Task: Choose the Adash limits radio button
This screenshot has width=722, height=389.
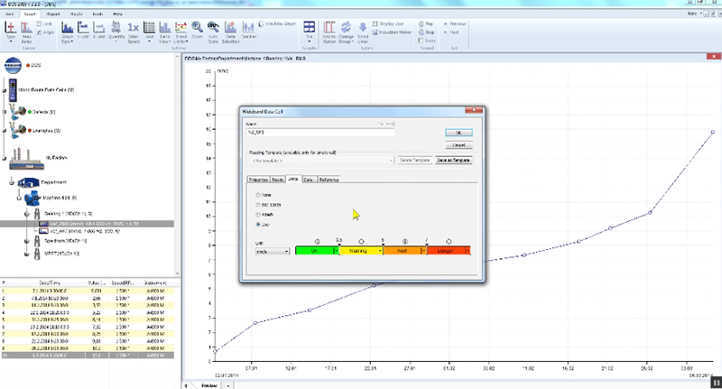Action: pos(259,214)
